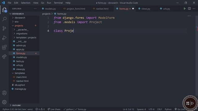Click the errors and warnings status indicator
This screenshot has height=111, width=198.
coord(40,109)
